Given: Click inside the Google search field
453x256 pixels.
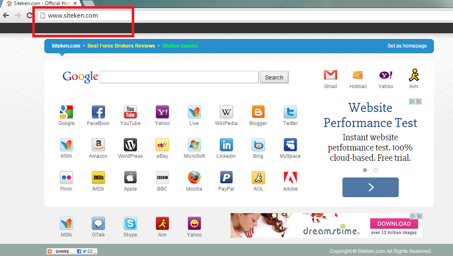Looking at the screenshot, I should tap(179, 77).
